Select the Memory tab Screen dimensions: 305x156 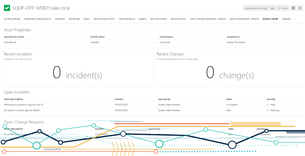tap(60, 19)
